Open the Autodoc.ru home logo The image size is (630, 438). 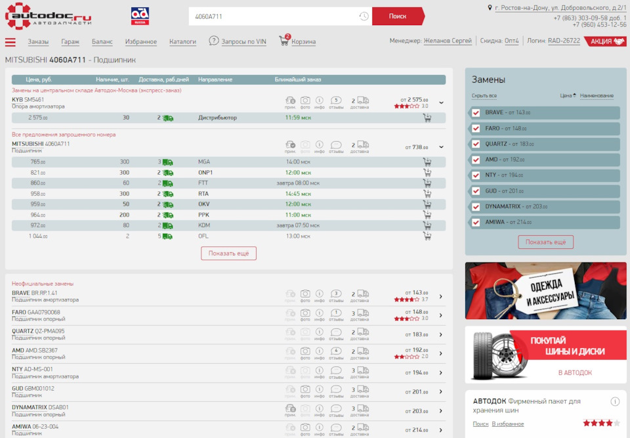click(48, 16)
